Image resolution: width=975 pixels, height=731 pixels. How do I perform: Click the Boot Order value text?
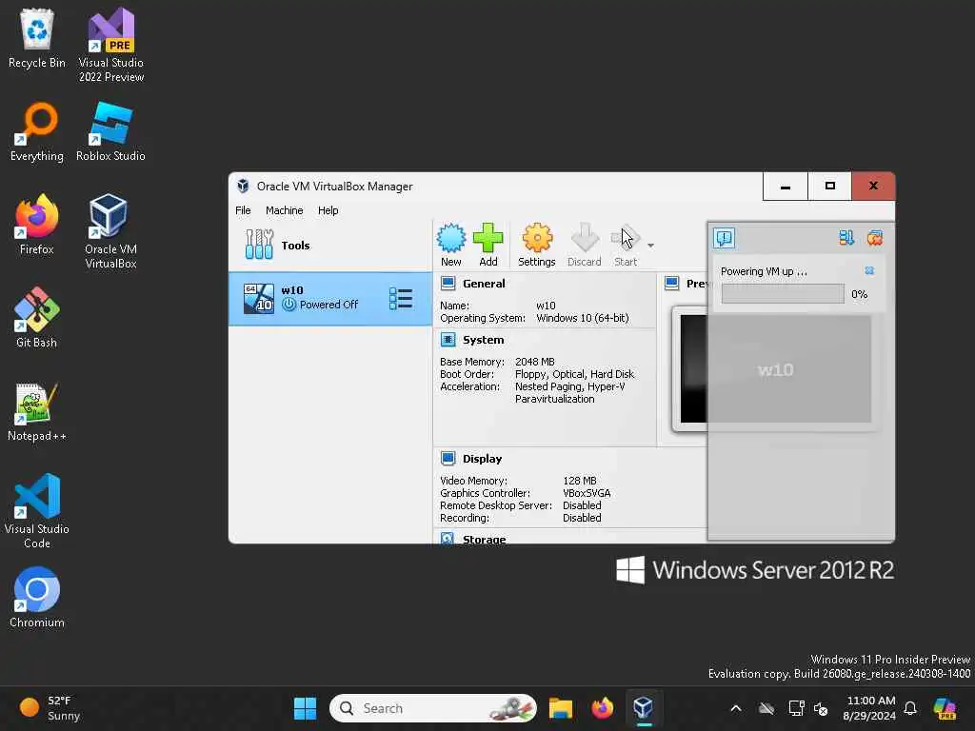[x=574, y=374]
